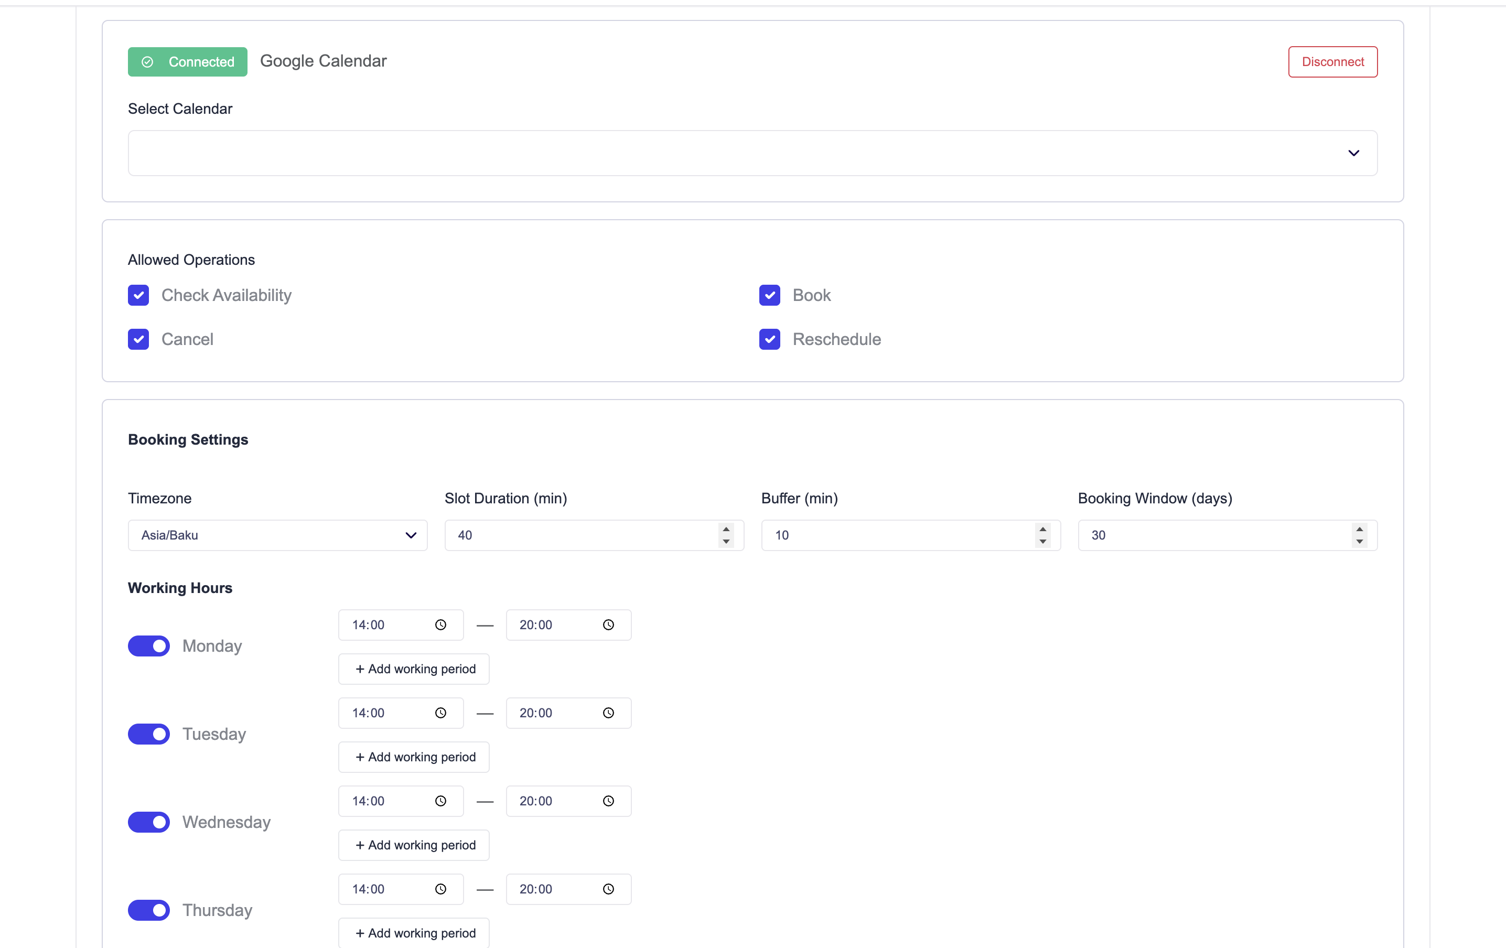Click the Allowed Operations label
Screen dimensions: 1506x948
(191, 260)
